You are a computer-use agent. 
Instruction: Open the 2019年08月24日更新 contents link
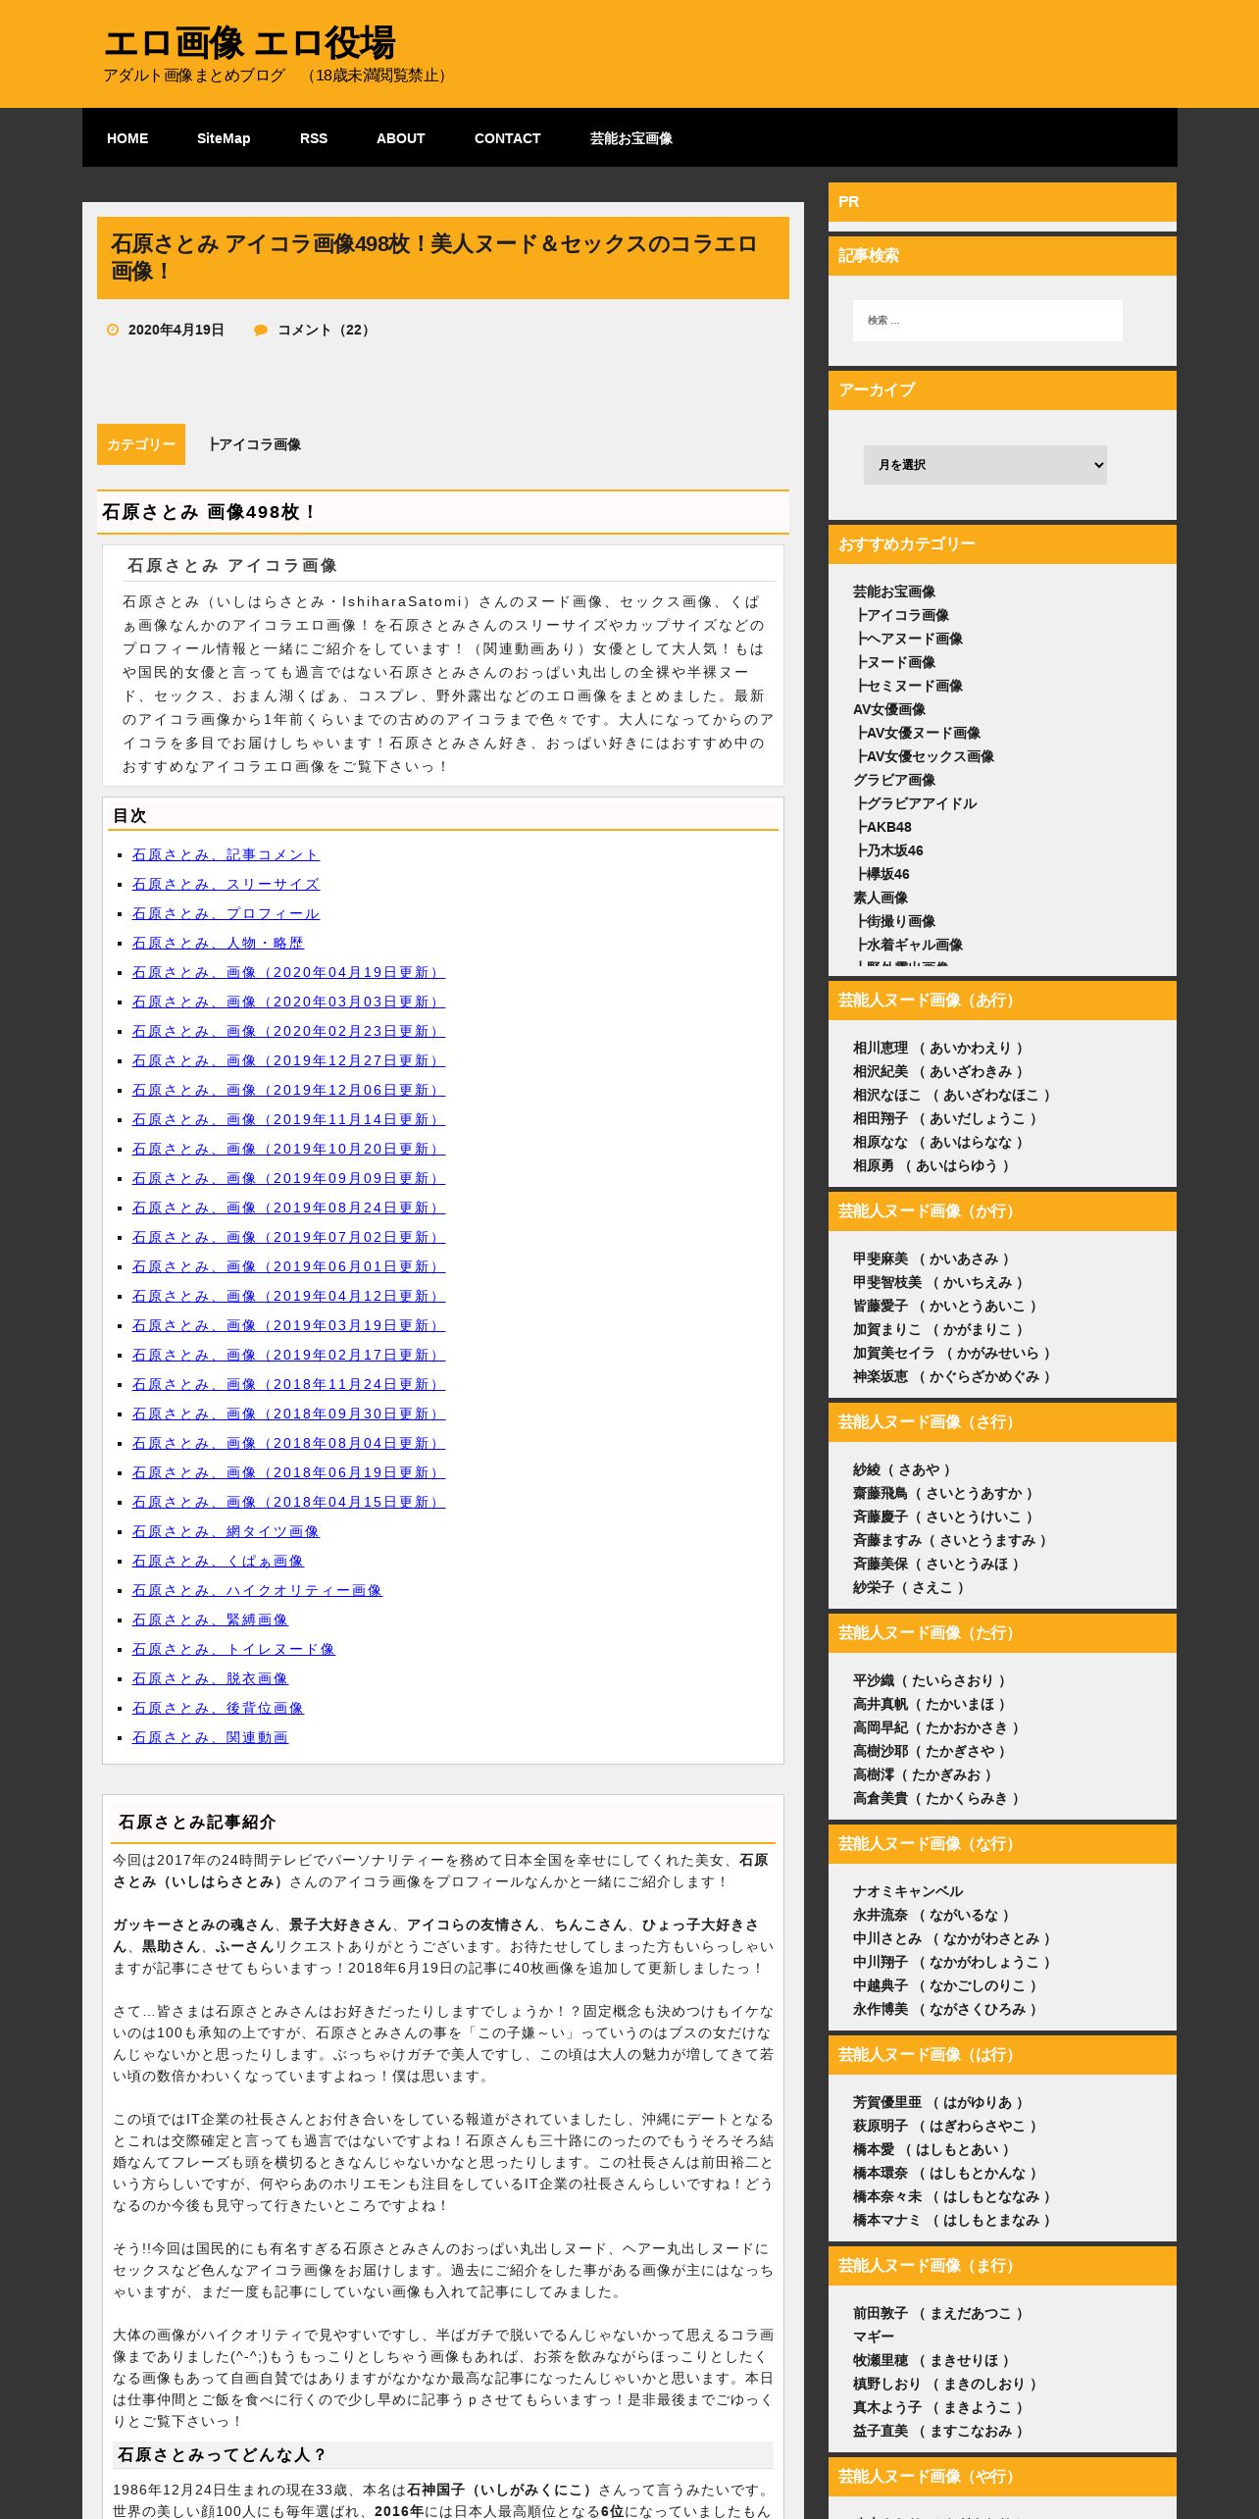coord(288,1208)
